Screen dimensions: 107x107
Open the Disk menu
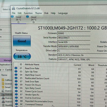(x=46, y=13)
